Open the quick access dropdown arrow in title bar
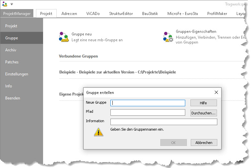The height and width of the screenshot is (168, 251). [x=12, y=4]
